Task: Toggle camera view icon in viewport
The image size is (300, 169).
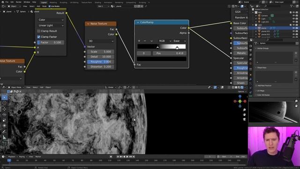Action: 244,119
